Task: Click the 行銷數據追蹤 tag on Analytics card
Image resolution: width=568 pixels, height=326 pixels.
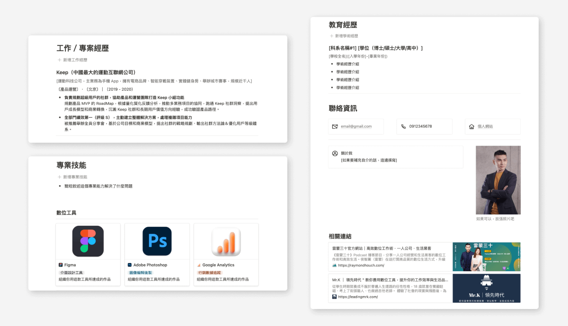Action: [x=209, y=273]
